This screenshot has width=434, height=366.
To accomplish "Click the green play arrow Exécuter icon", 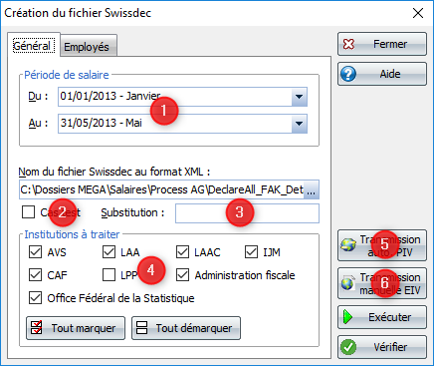I will (347, 317).
